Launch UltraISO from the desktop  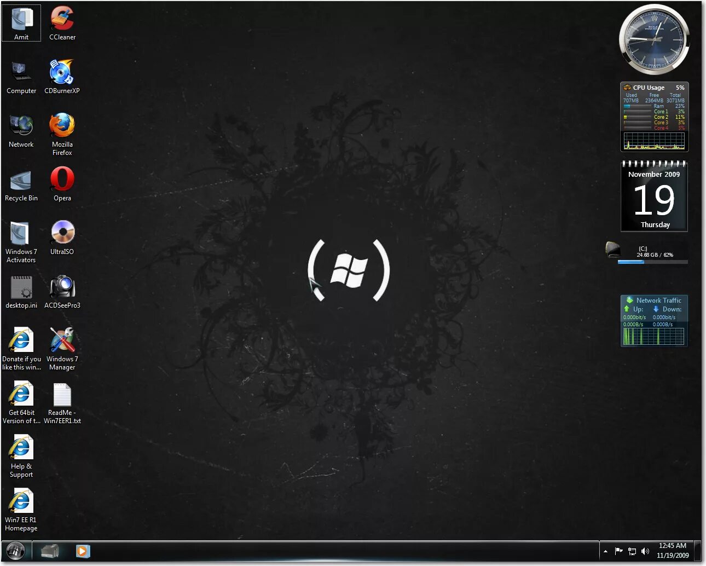(62, 238)
